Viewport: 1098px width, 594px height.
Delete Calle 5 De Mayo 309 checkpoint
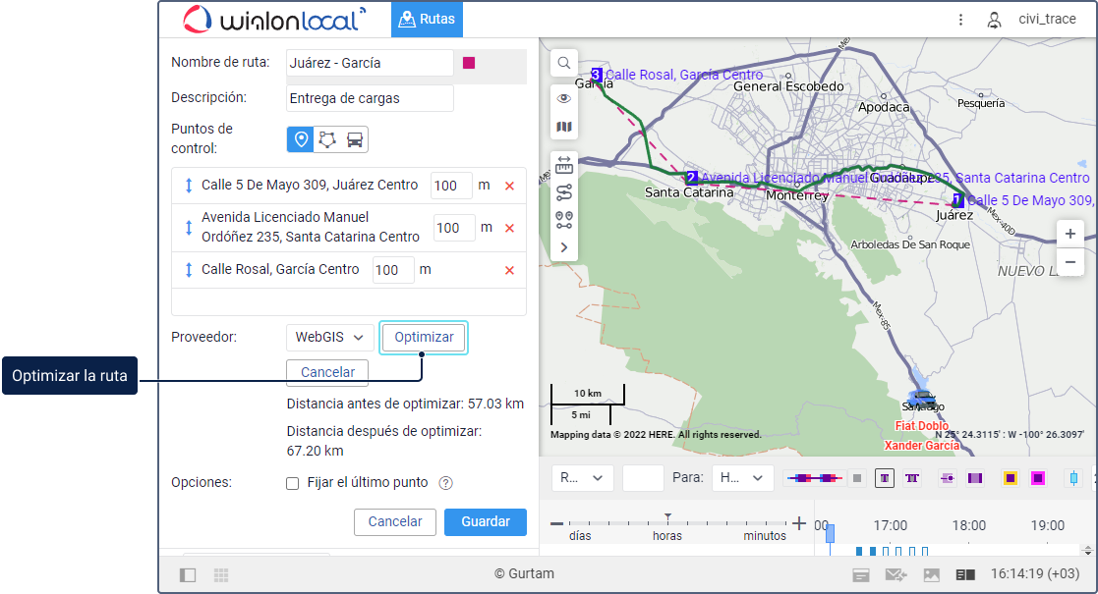coord(510,187)
